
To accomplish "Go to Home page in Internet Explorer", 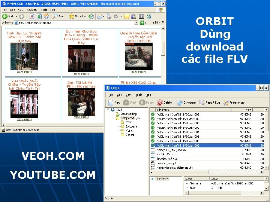I will (46, 16).
